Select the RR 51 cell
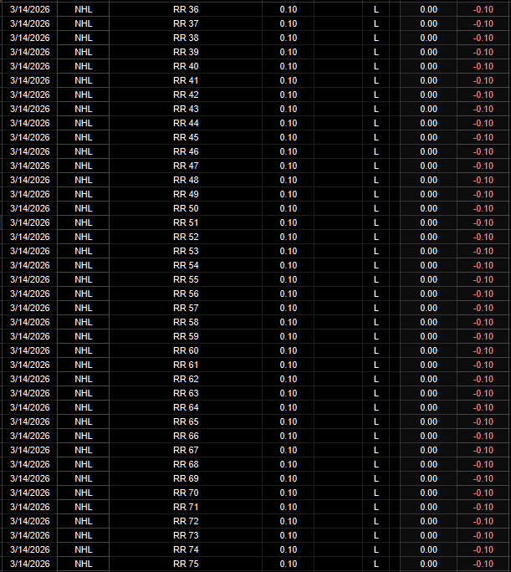511x572 pixels. [186, 223]
